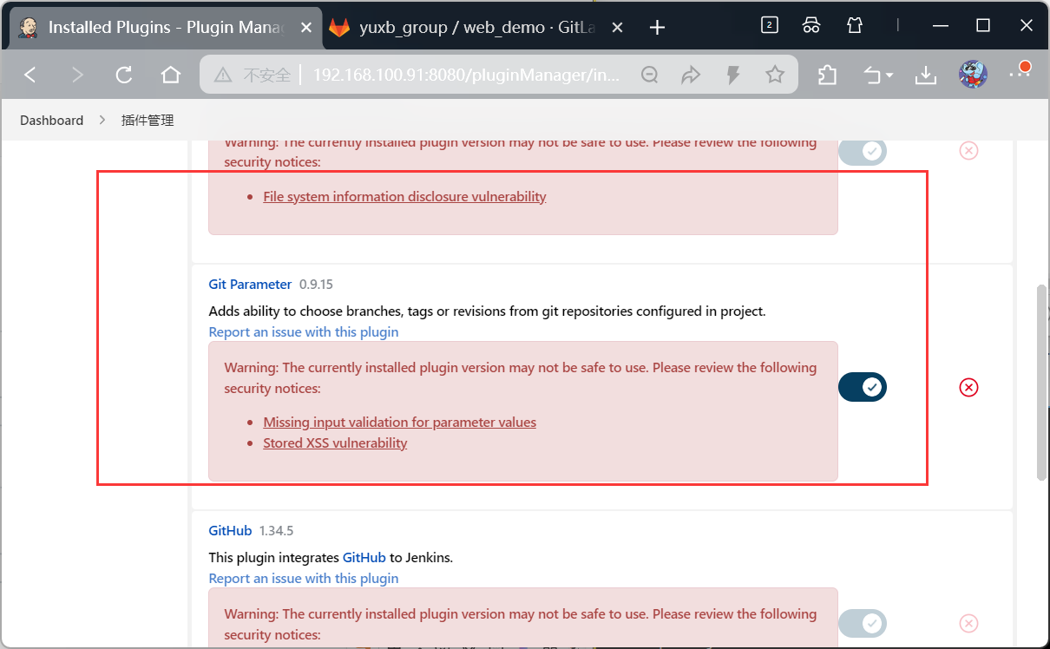Click the address bar URL

[467, 75]
